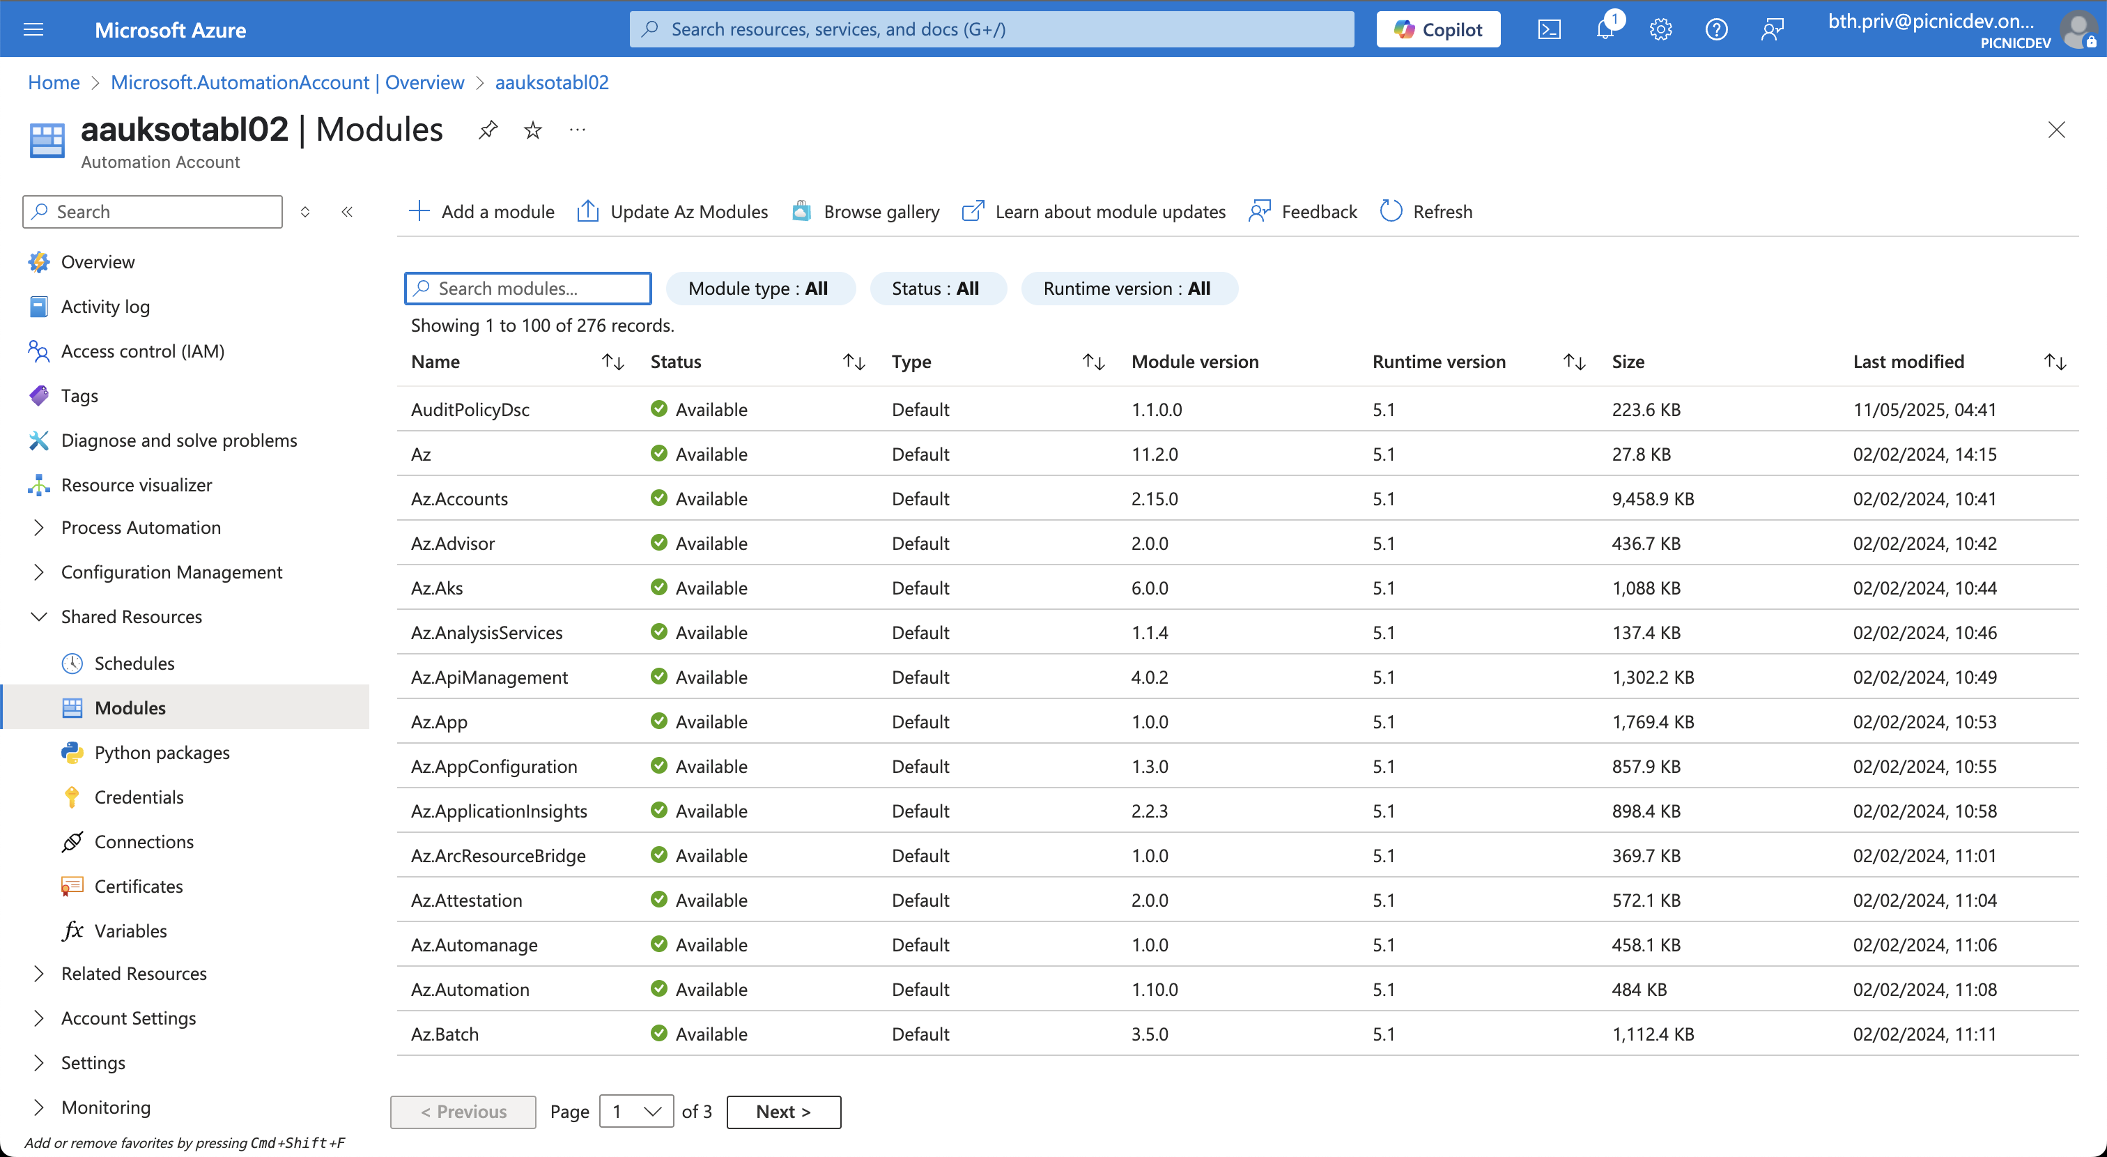The image size is (2107, 1157).
Task: Open the Module type filter
Action: point(761,288)
